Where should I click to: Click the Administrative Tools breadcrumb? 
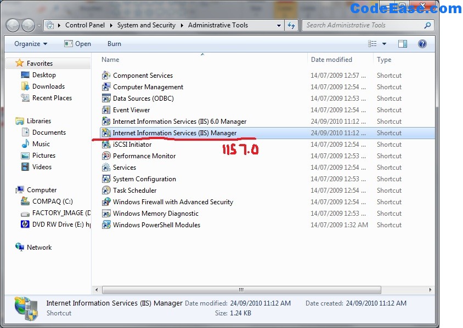(218, 25)
